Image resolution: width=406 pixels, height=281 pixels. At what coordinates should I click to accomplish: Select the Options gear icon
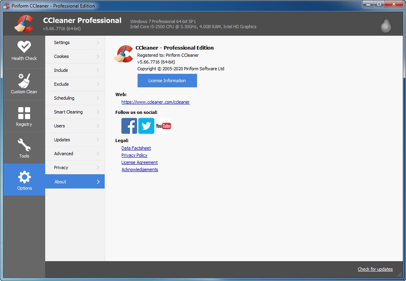(x=24, y=177)
